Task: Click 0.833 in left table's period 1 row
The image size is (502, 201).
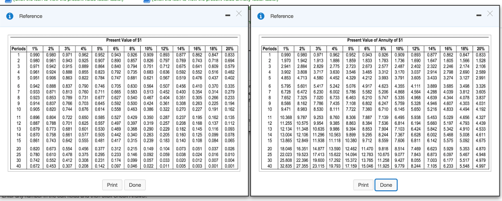Action: (229, 54)
